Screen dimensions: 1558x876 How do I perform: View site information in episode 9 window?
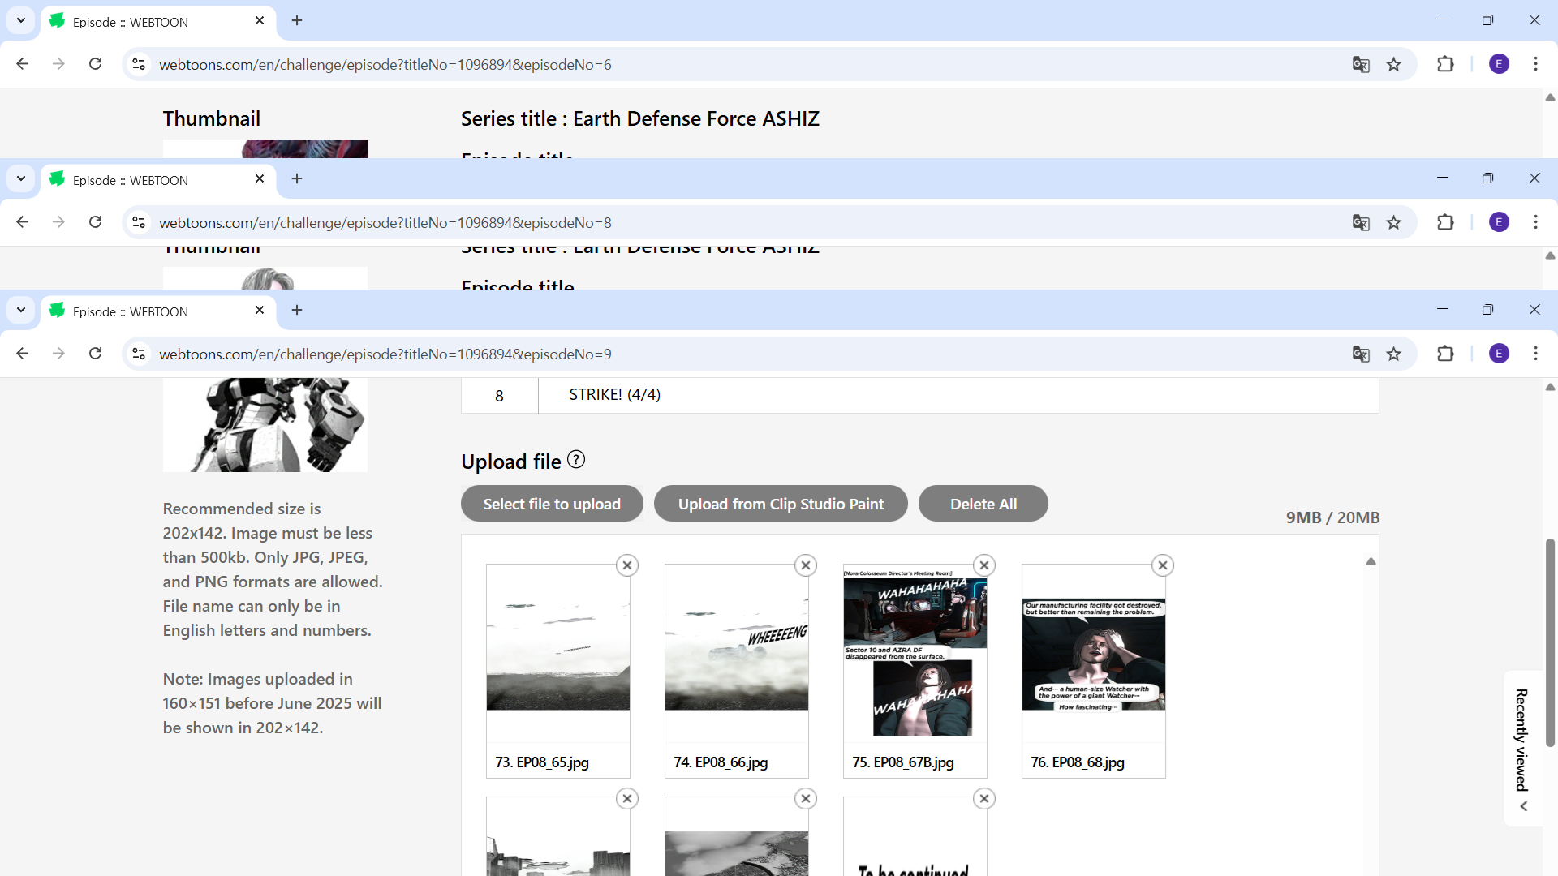pos(139,354)
